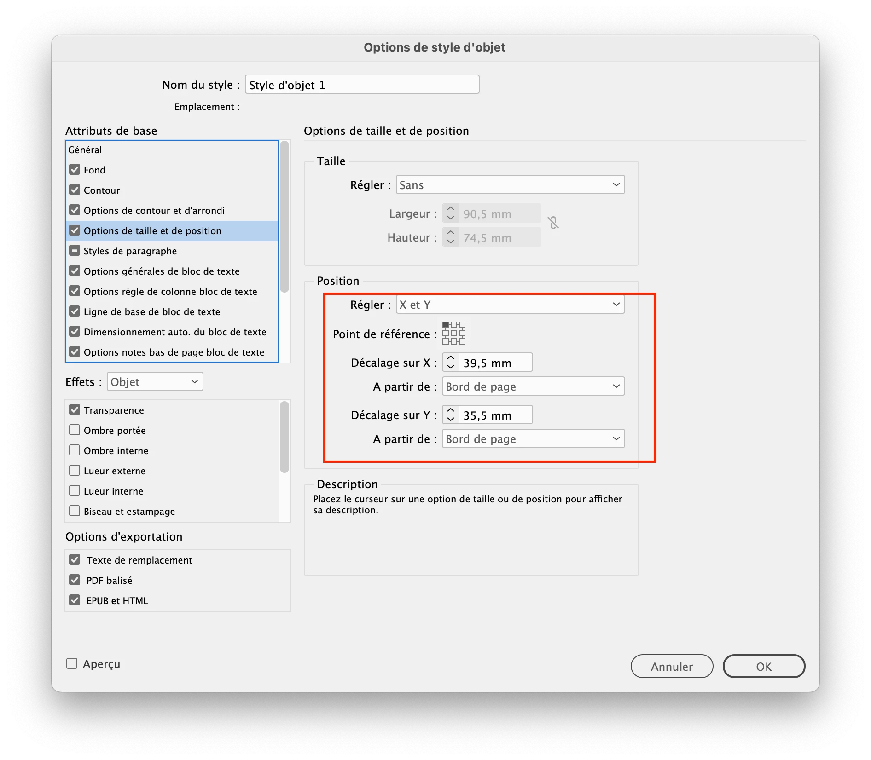
Task: Select the top-left reference point icon
Action: click(x=446, y=325)
